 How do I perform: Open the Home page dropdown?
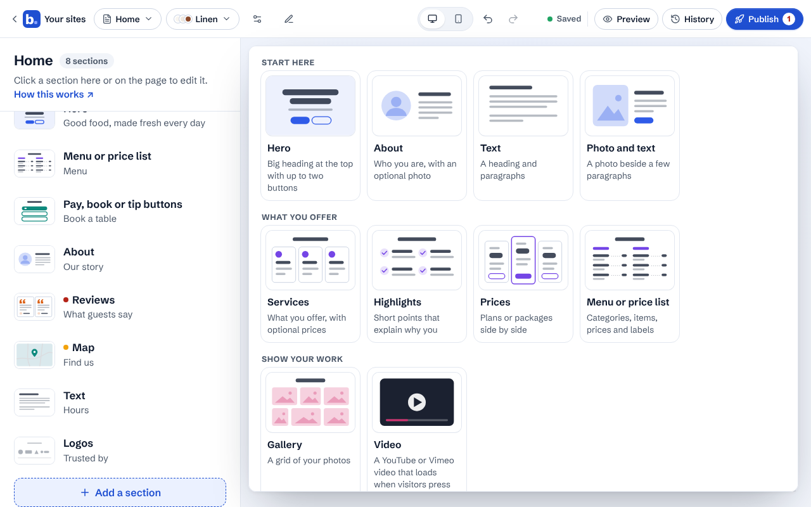pos(127,19)
